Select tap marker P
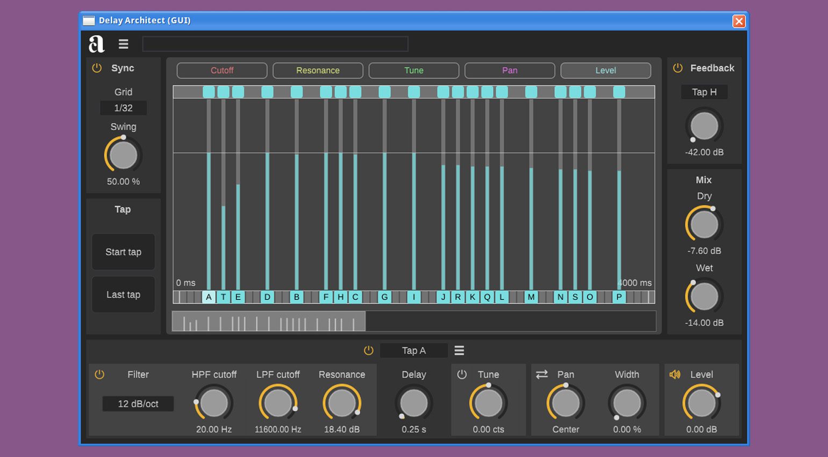This screenshot has height=457, width=828. click(619, 297)
